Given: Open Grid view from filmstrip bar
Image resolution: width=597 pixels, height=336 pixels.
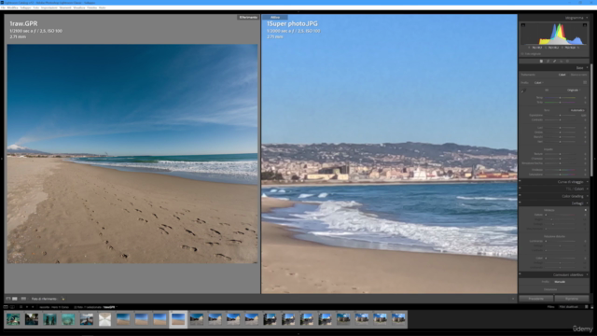Looking at the screenshot, I should point(21,307).
